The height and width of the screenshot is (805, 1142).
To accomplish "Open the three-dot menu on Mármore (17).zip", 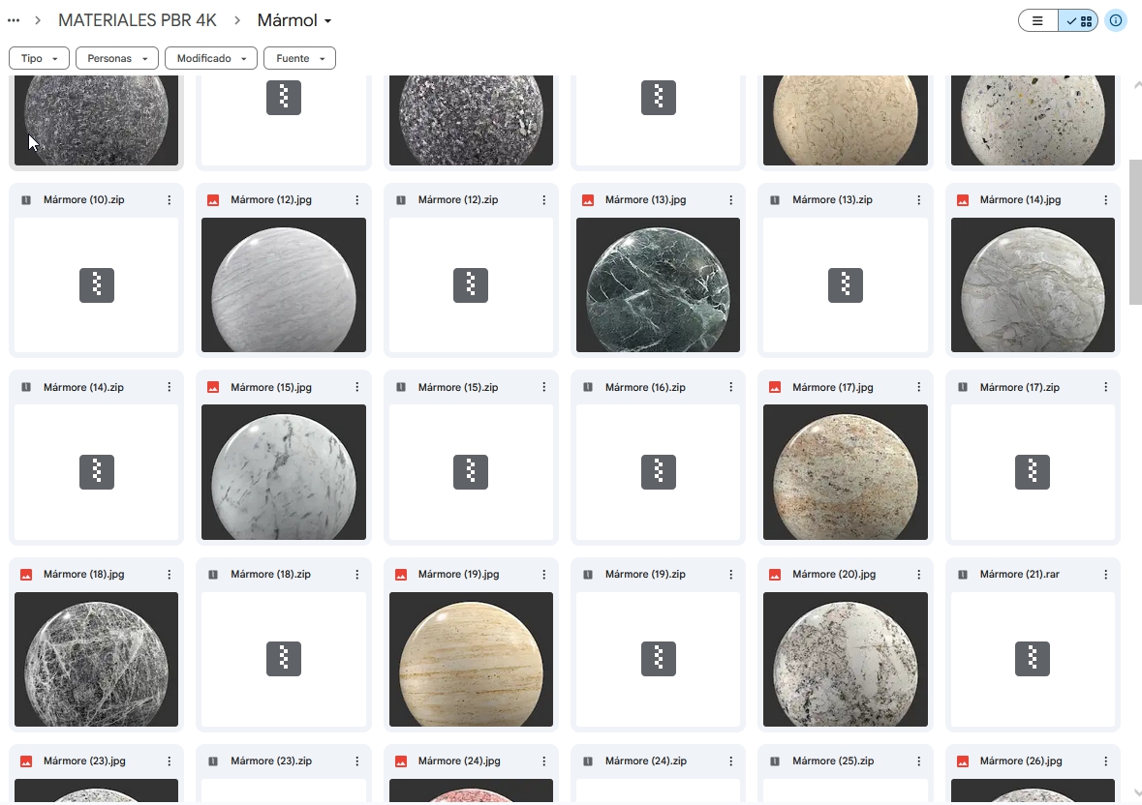I will (x=1106, y=387).
